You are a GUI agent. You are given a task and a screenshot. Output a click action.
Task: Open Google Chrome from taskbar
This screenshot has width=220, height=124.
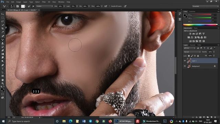point(97,121)
